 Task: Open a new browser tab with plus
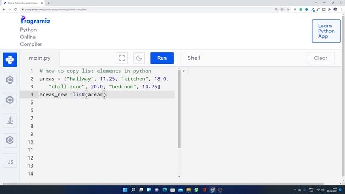[x=49, y=3]
